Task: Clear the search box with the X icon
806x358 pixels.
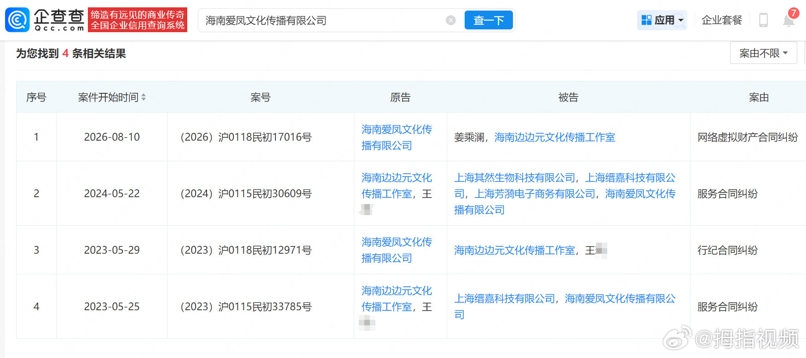Action: (451, 20)
